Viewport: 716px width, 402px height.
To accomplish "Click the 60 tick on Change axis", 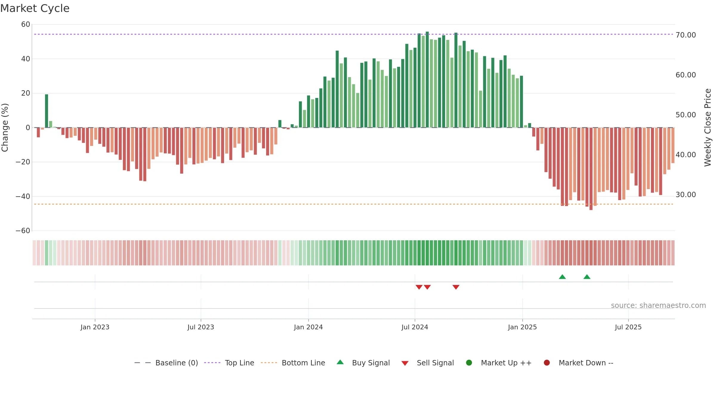I will (x=26, y=24).
